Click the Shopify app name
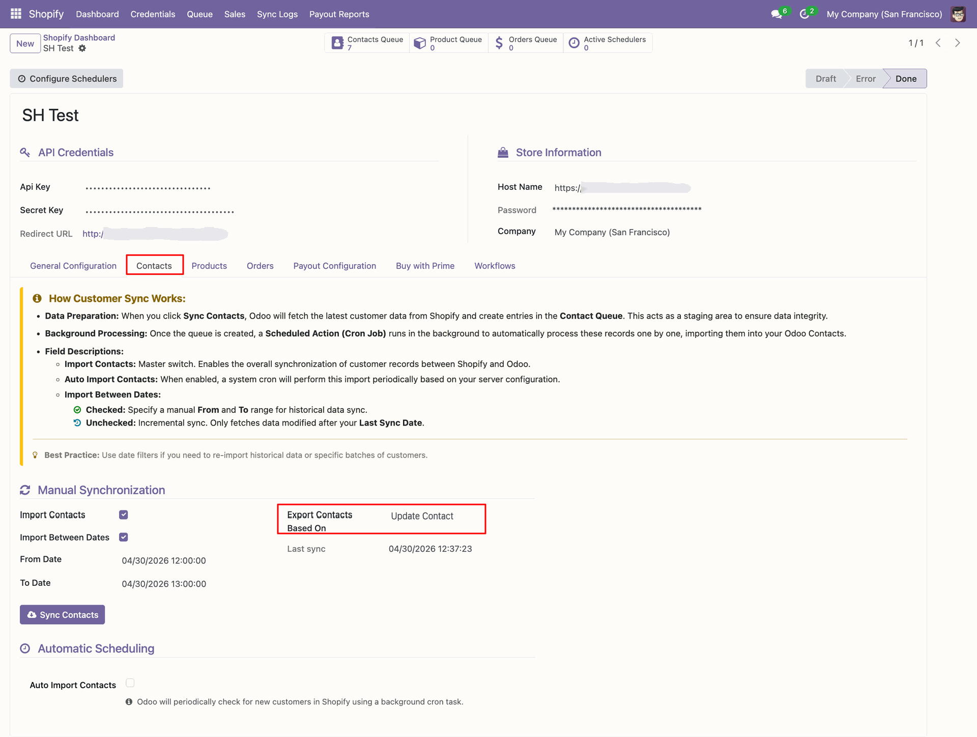The width and height of the screenshot is (977, 737). [x=46, y=14]
